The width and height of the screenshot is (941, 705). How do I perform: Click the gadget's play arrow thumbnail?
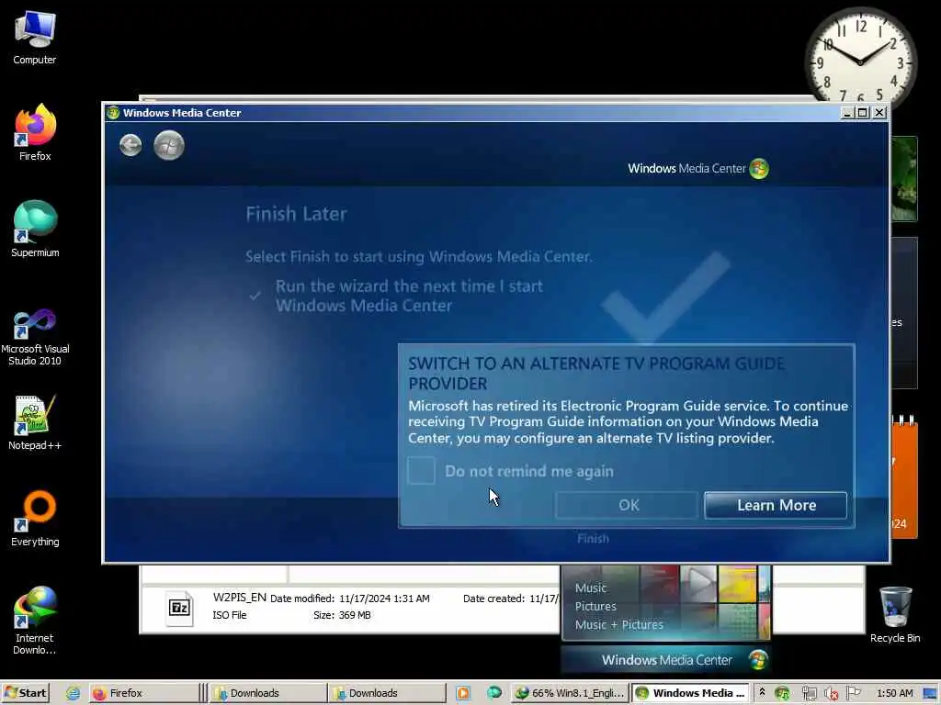point(698,583)
